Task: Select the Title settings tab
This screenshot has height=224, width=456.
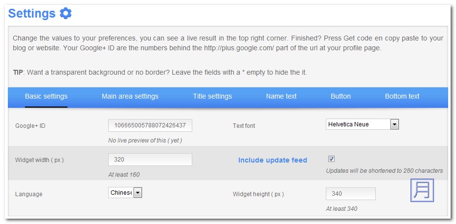Action: point(212,96)
